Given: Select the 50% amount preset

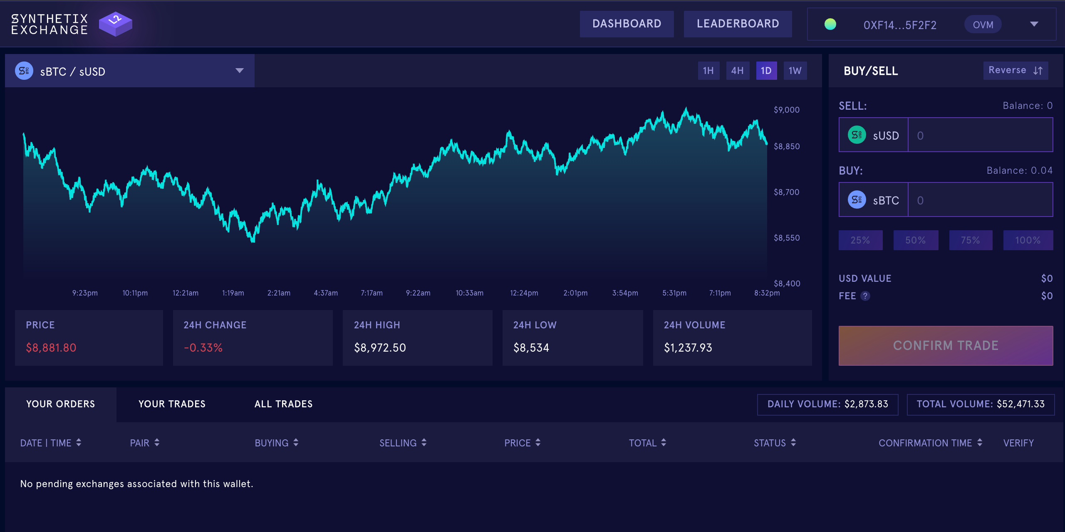Looking at the screenshot, I should coord(915,240).
